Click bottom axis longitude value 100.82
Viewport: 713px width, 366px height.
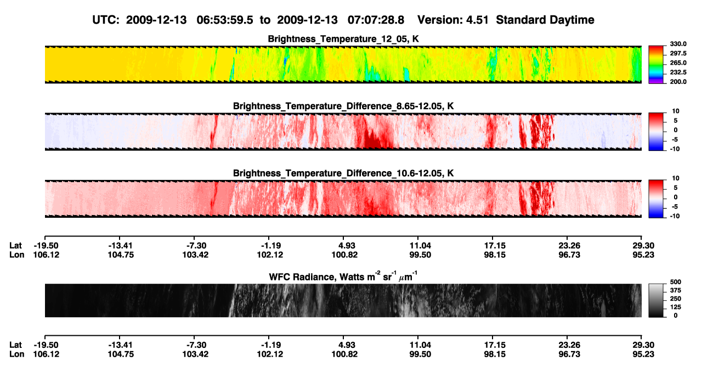click(x=346, y=354)
